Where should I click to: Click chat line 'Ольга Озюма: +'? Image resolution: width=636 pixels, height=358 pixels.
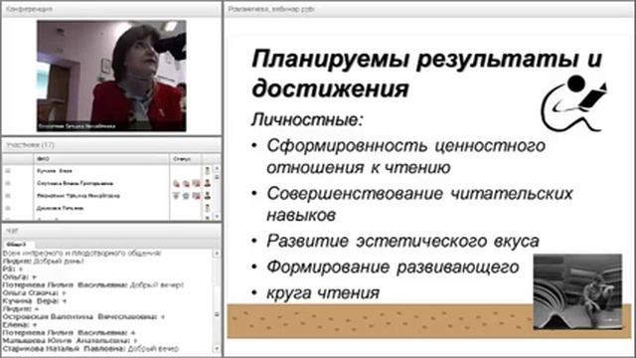tap(34, 292)
